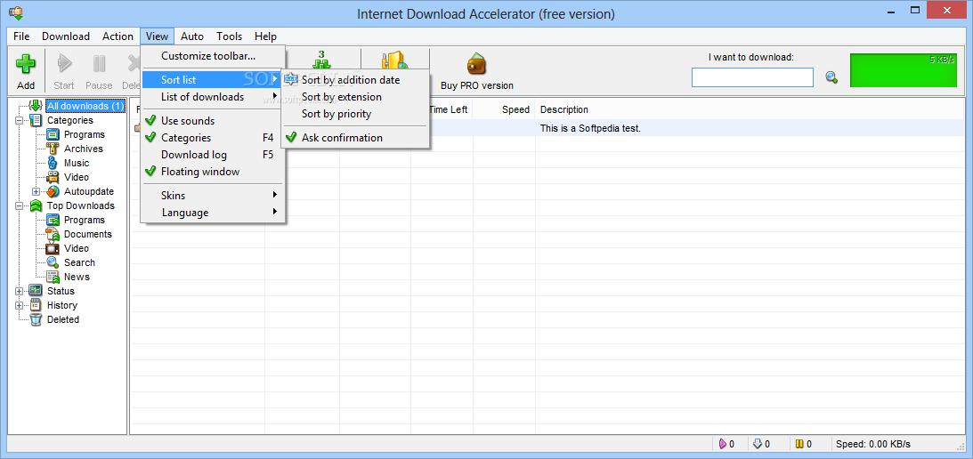Select the row 'This is a Softpedia test.'

click(546, 128)
